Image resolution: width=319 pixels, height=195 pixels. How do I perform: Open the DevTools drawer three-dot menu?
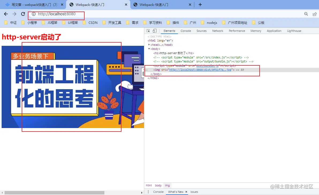tap(148, 192)
